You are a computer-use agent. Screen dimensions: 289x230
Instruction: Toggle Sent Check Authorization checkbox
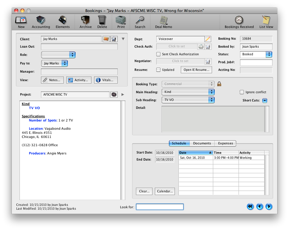pyautogui.click(x=158, y=54)
